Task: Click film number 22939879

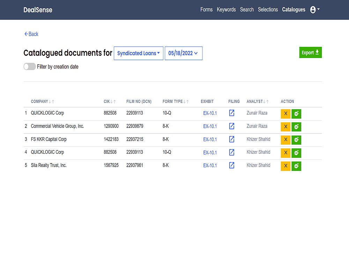Action: pyautogui.click(x=135, y=126)
